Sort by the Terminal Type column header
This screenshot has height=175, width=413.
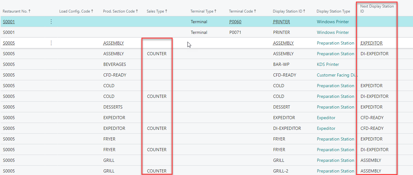click(203, 11)
